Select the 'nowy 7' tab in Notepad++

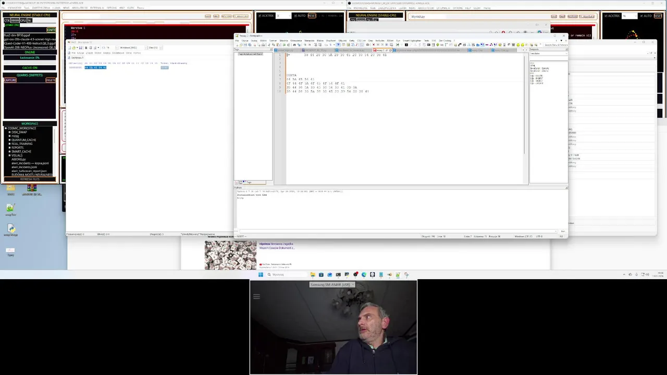382,50
